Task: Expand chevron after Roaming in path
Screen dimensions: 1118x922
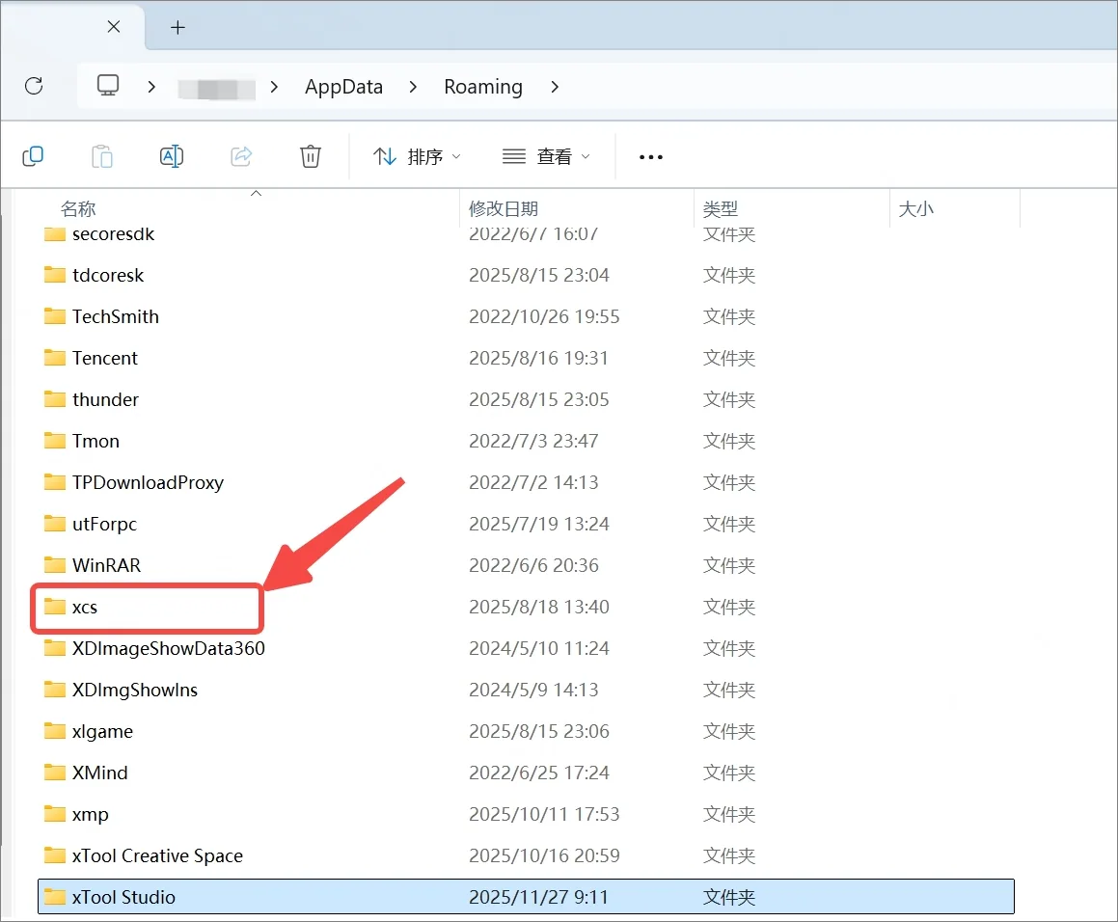Action: [x=555, y=87]
